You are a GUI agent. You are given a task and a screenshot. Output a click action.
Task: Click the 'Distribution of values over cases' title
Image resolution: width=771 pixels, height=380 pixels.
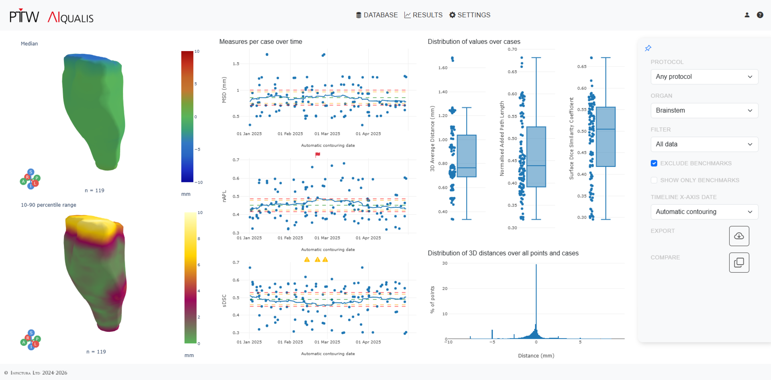pyautogui.click(x=474, y=42)
